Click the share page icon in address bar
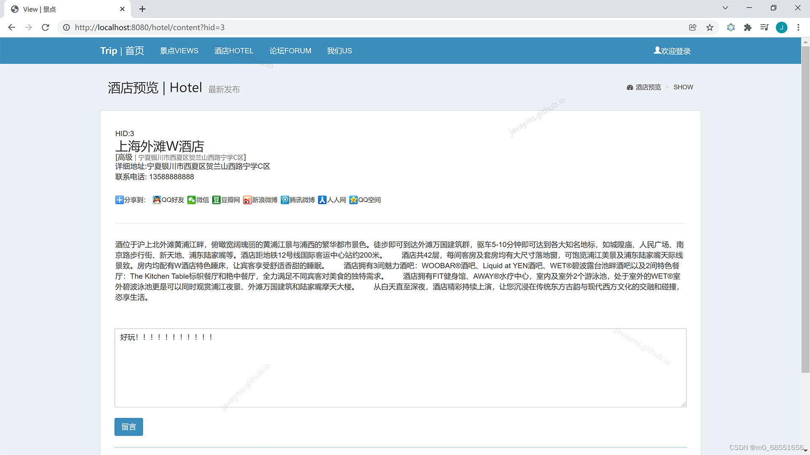This screenshot has width=810, height=455. click(693, 27)
